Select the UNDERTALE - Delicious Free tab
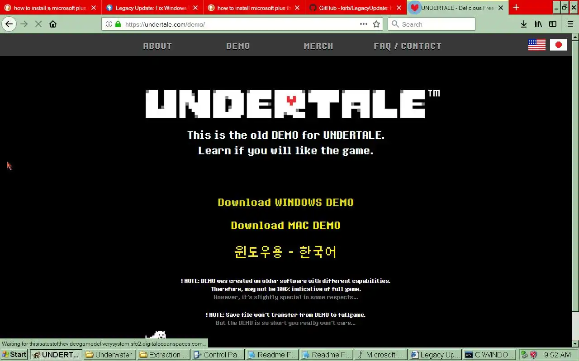Viewport: 579px width, 361px height. (x=458, y=8)
